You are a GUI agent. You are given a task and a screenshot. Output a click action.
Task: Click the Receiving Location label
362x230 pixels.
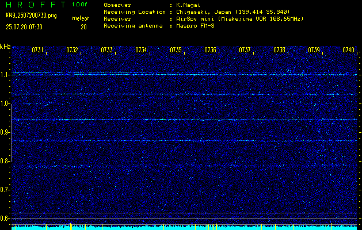[x=135, y=12]
